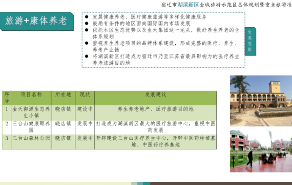The width and height of the screenshot is (292, 185).
Task: Select the 序号 table header cell
Action: (7, 98)
